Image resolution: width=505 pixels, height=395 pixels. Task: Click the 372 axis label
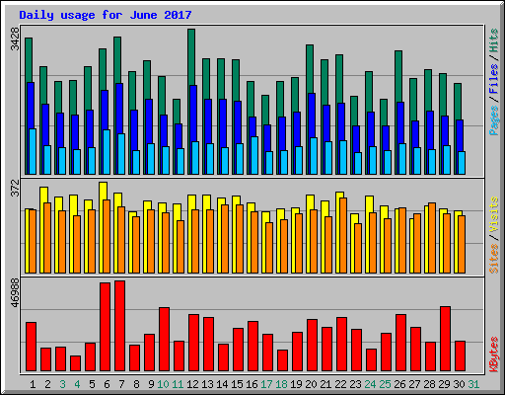[x=15, y=188]
